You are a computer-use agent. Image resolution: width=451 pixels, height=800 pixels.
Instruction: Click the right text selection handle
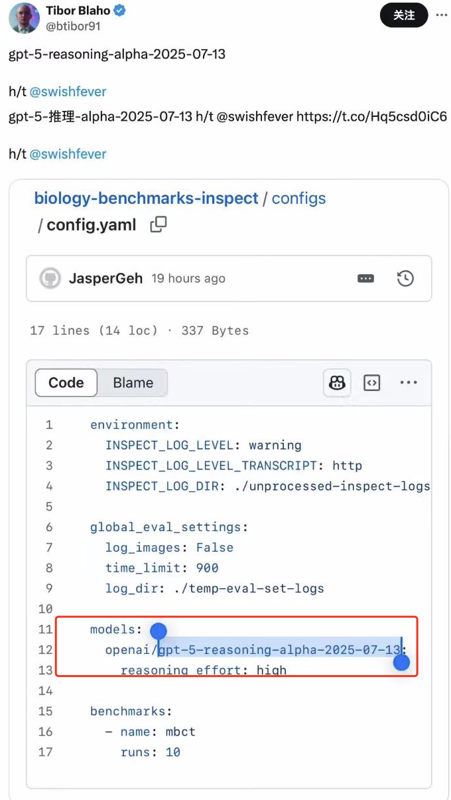[x=401, y=661]
